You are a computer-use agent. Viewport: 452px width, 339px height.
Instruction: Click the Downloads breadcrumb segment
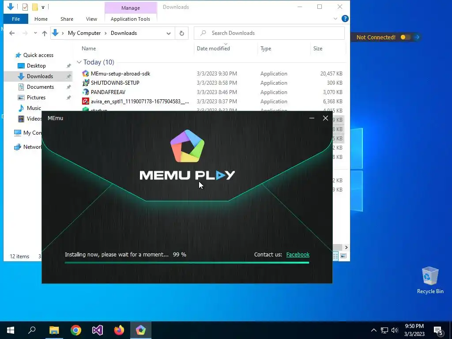[x=124, y=33]
